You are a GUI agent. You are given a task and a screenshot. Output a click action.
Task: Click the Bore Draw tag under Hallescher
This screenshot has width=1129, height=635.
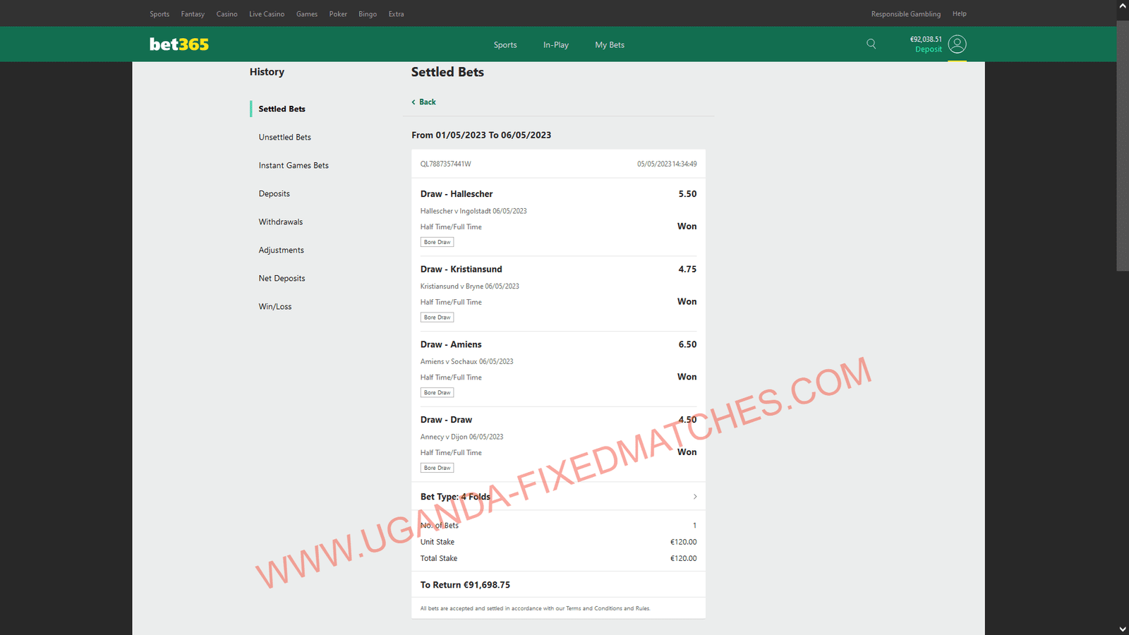coord(437,242)
